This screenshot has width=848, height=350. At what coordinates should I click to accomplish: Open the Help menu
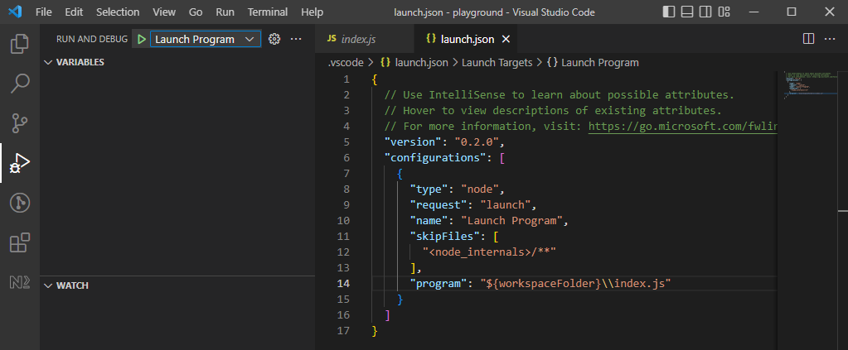click(x=312, y=12)
